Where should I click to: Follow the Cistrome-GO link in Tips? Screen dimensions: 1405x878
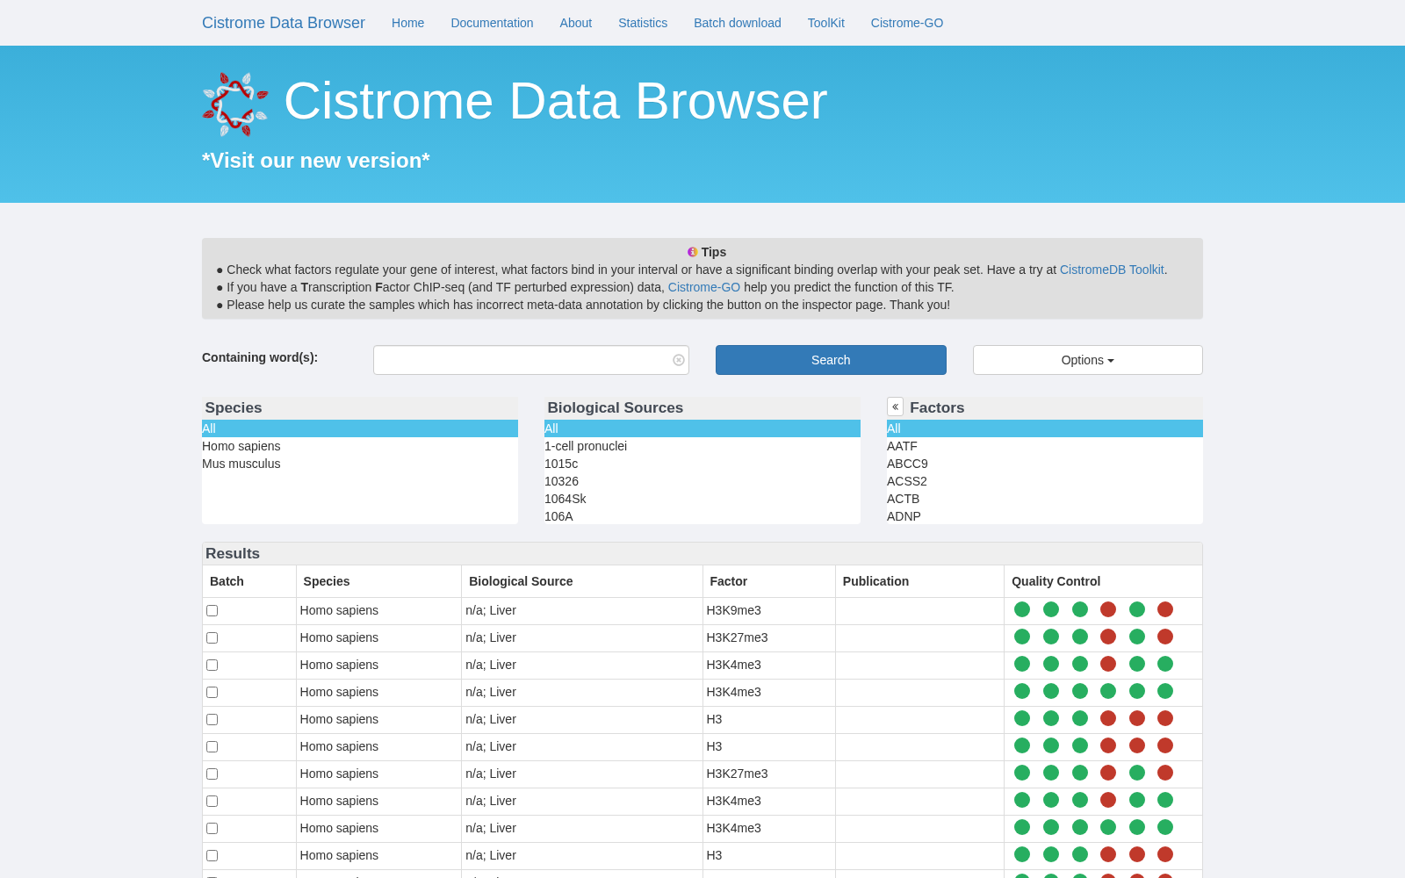pyautogui.click(x=704, y=287)
